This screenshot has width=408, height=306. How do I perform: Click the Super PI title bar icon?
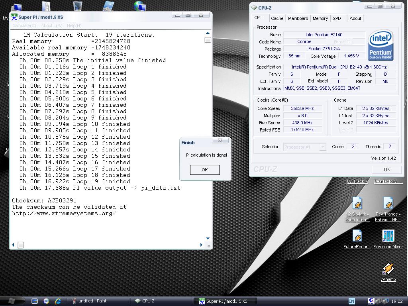click(14, 17)
